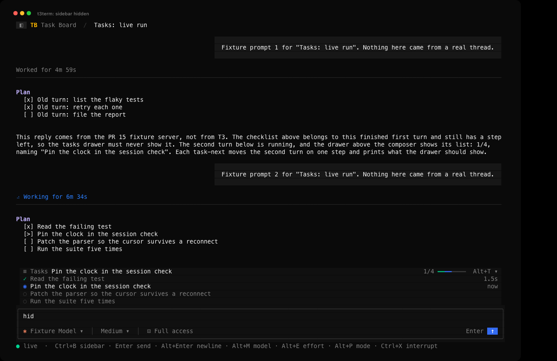
Task: Open the Task Board breadcrumb
Action: click(x=59, y=25)
